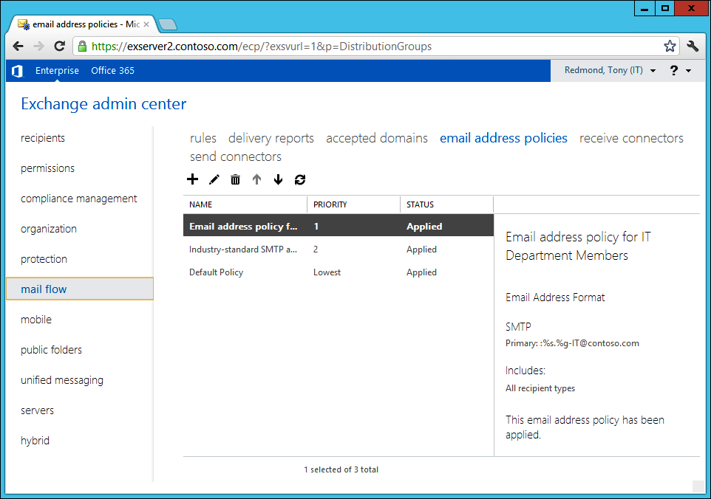Screen dimensions: 711x499
Task: Open servers section
Action: 37,410
